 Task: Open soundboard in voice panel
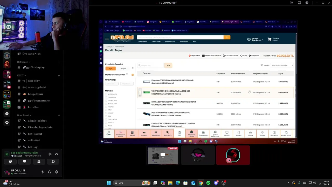tap(53, 162)
